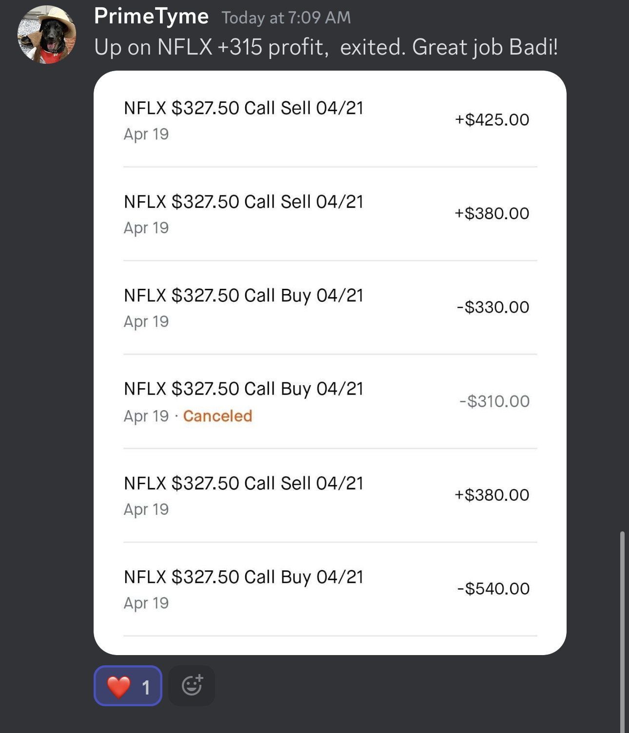Open the add reaction emoji picker
Image resolution: width=629 pixels, height=733 pixels.
pos(192,685)
